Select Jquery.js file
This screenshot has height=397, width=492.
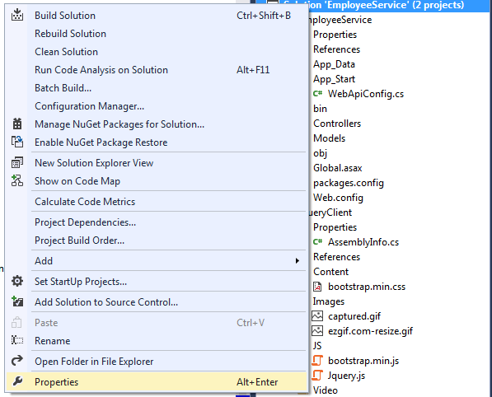pyautogui.click(x=346, y=376)
